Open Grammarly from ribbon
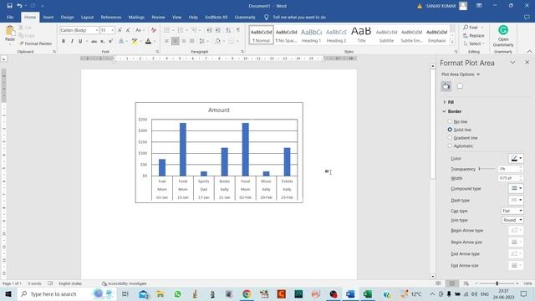 click(x=503, y=36)
